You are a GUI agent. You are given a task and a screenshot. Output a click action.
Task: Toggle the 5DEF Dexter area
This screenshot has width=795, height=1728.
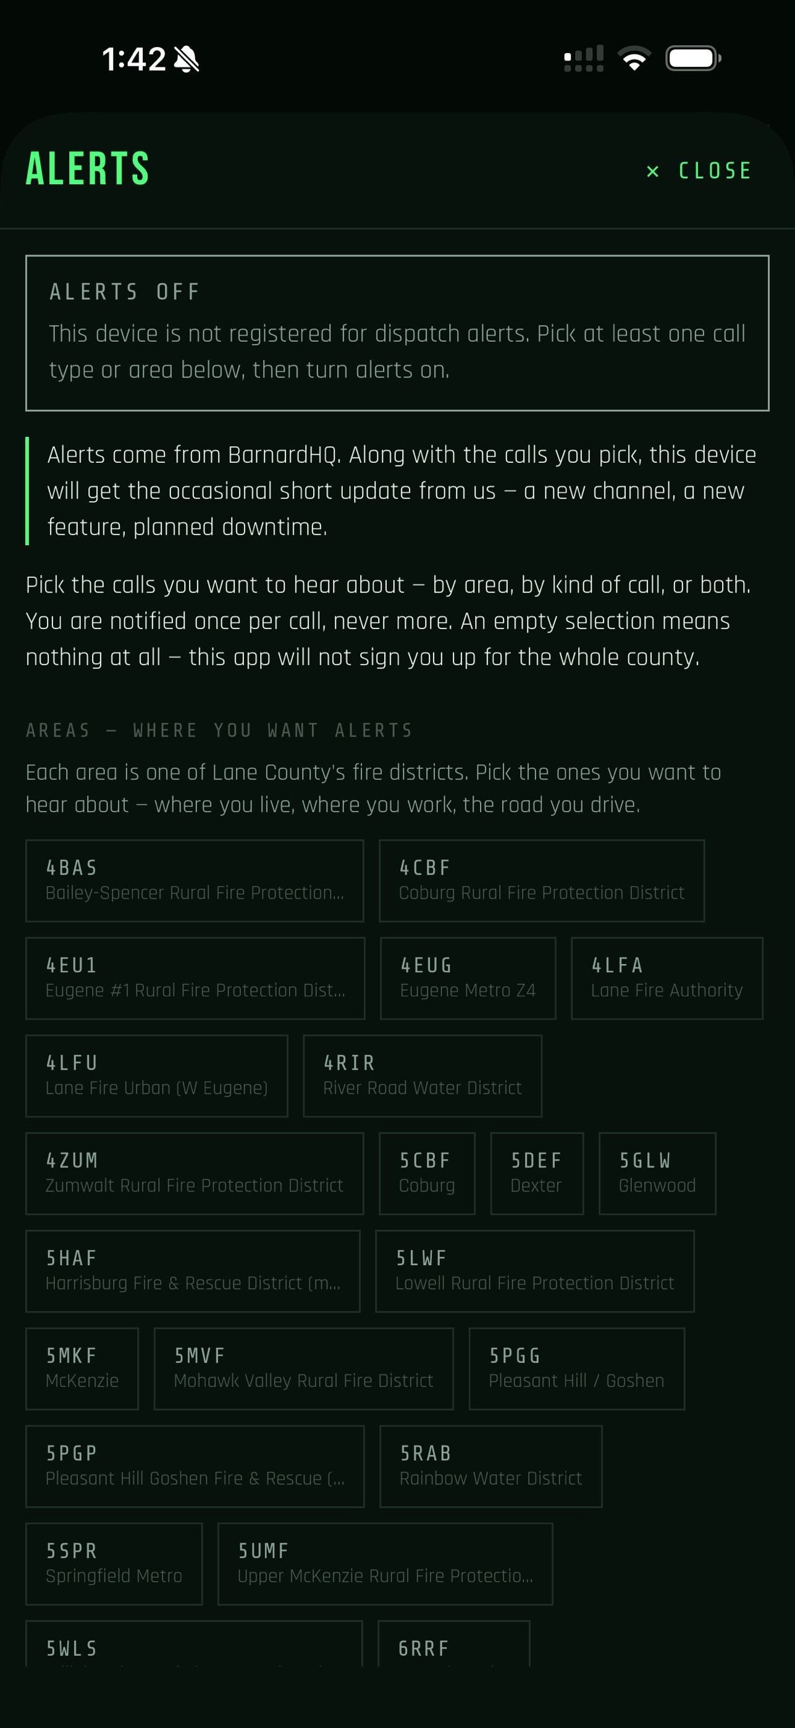point(537,1173)
